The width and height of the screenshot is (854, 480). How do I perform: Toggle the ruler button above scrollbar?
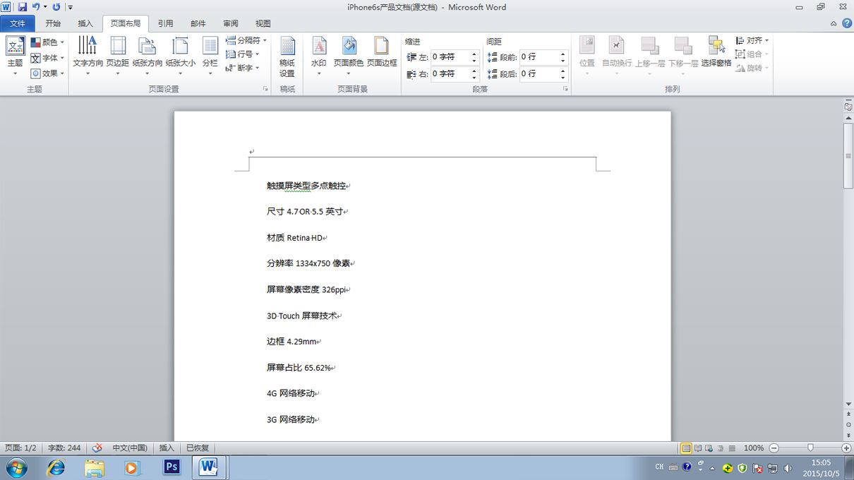[x=848, y=107]
